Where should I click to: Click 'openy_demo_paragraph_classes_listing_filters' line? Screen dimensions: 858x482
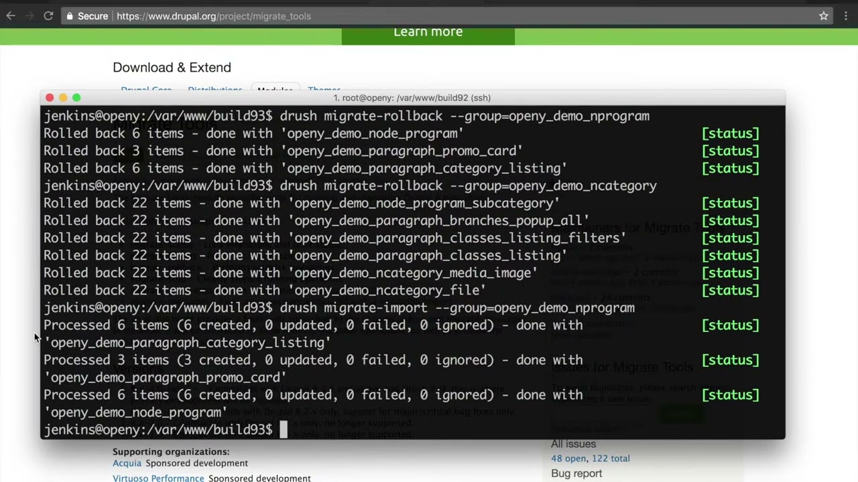coord(335,238)
